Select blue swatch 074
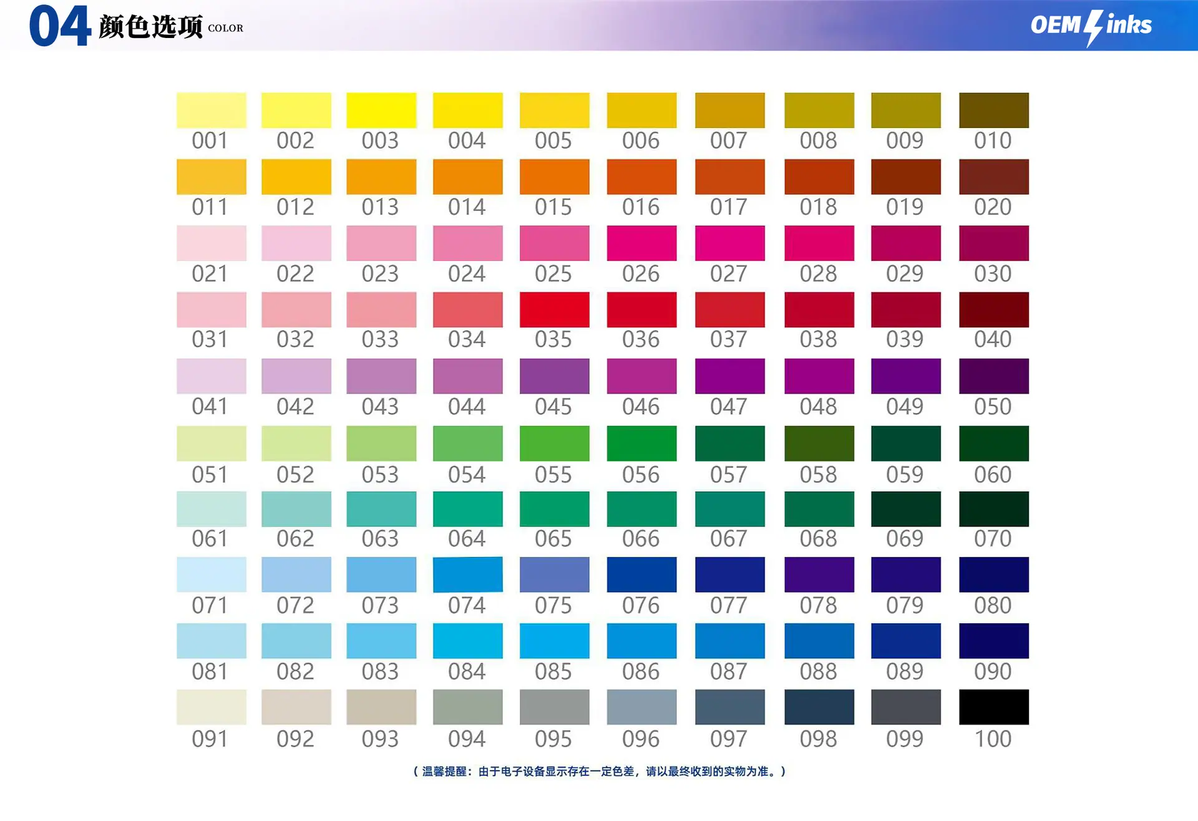The height and width of the screenshot is (821, 1198). point(467,575)
